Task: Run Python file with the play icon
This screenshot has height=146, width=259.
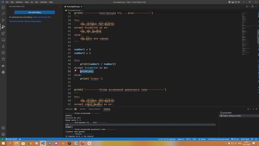Action: coord(247,6)
